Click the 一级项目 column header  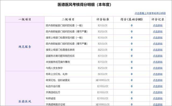(x=25, y=20)
